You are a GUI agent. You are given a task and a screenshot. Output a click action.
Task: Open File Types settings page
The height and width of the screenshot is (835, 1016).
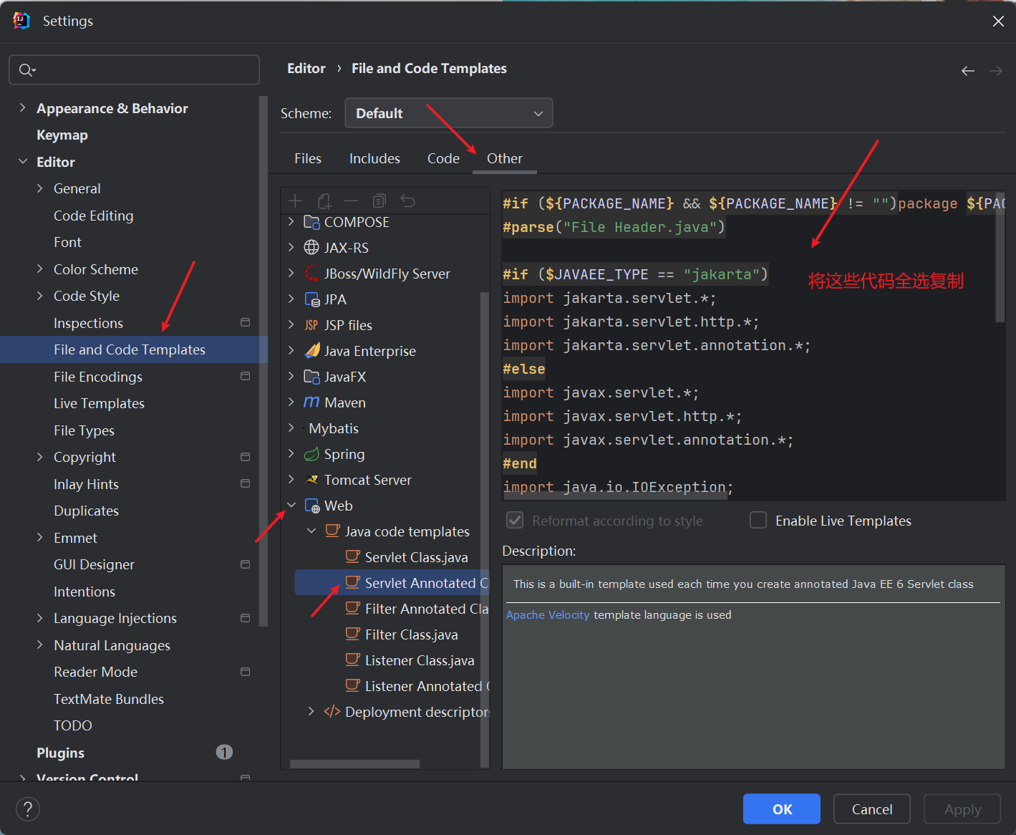coord(84,430)
